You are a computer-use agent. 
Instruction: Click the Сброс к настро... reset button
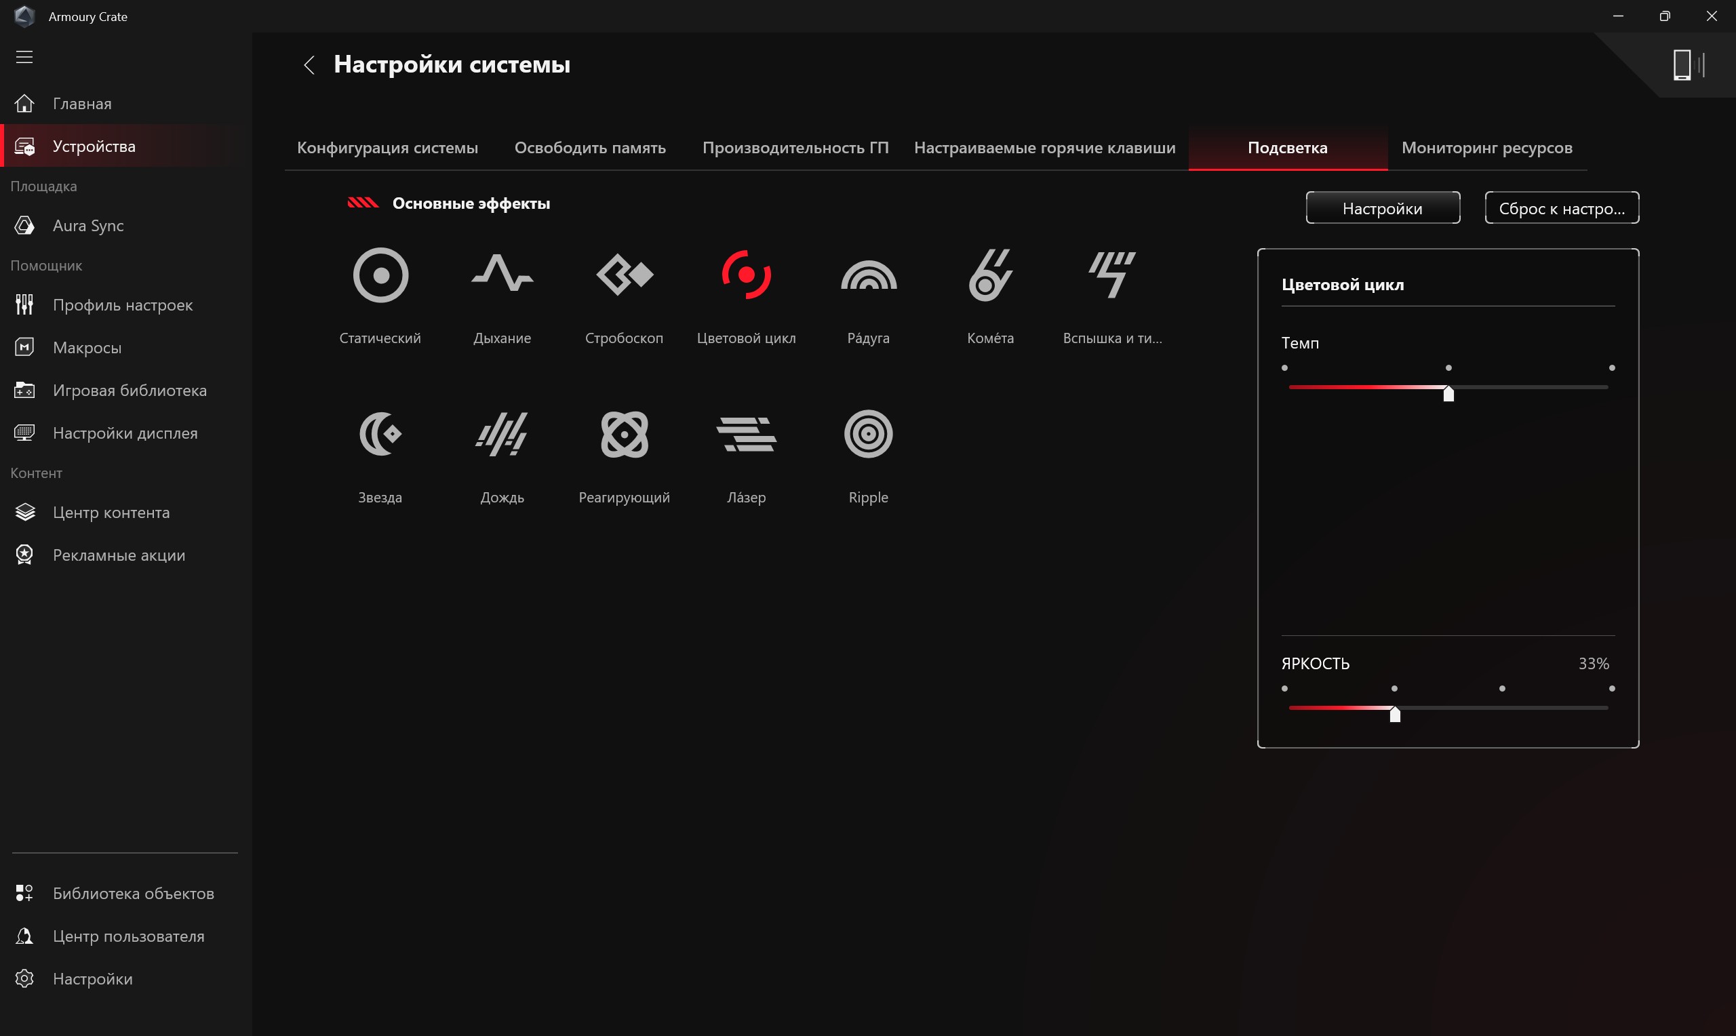(1562, 208)
